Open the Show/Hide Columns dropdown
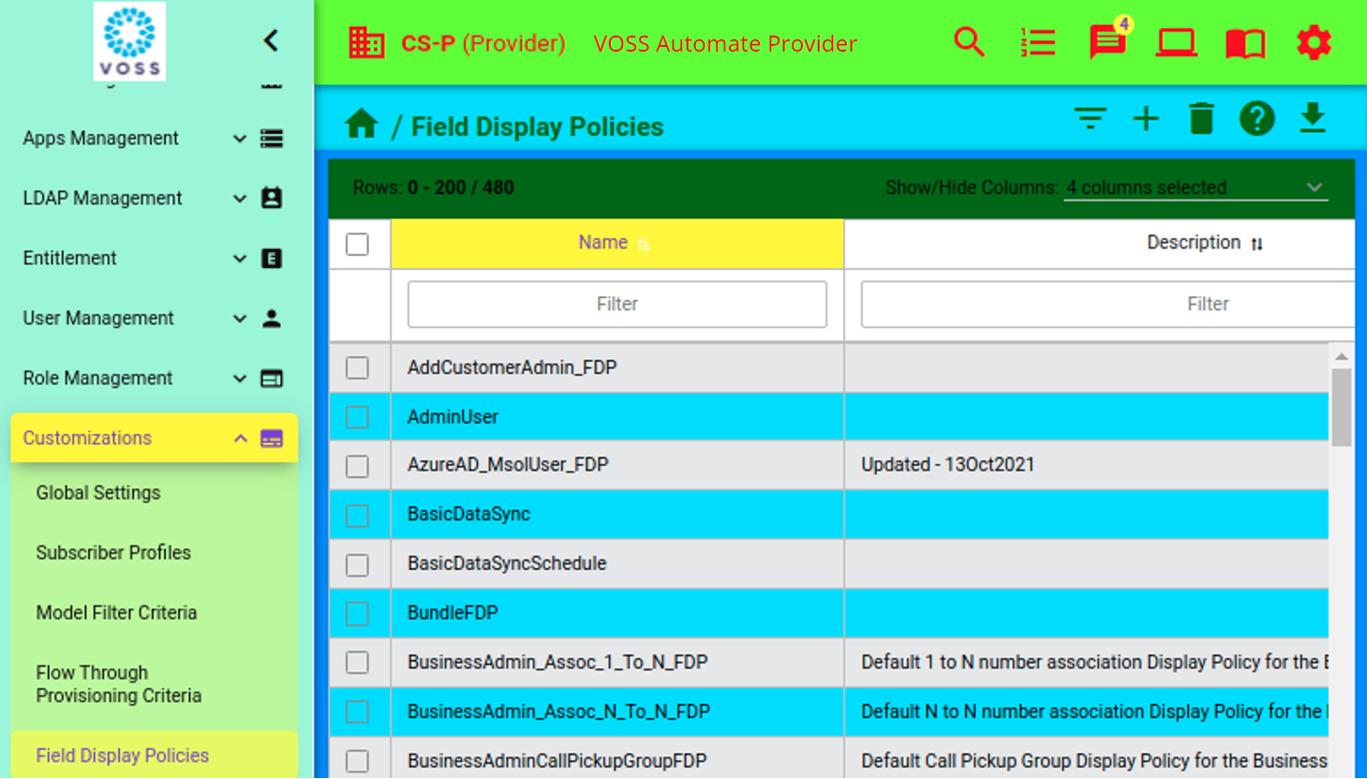 (x=1195, y=187)
